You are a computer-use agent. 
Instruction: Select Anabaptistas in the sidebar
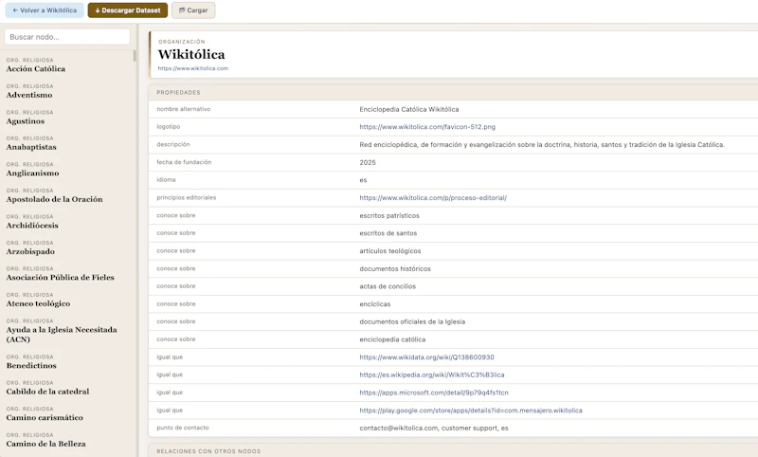31,147
